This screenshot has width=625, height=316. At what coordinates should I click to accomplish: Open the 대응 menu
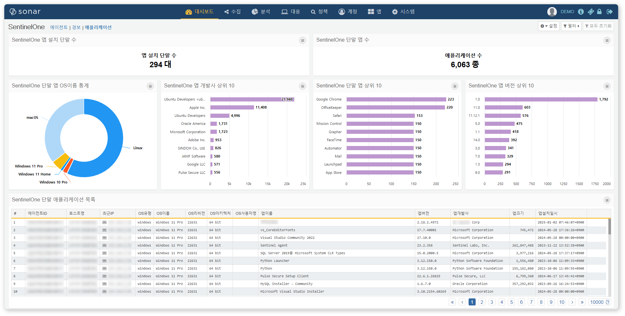click(291, 12)
